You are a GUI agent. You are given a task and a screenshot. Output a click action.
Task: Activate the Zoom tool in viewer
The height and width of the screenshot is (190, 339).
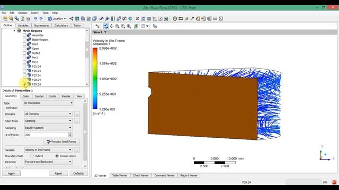tap(117, 26)
